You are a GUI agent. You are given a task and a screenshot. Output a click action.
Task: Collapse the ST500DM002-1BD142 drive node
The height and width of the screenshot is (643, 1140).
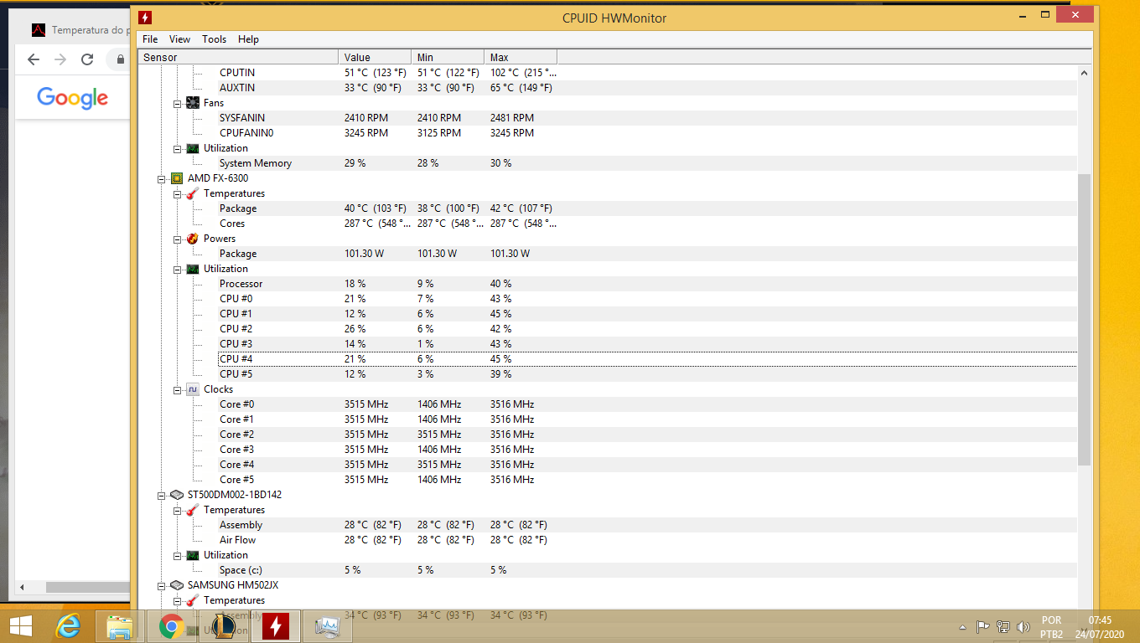point(162,496)
